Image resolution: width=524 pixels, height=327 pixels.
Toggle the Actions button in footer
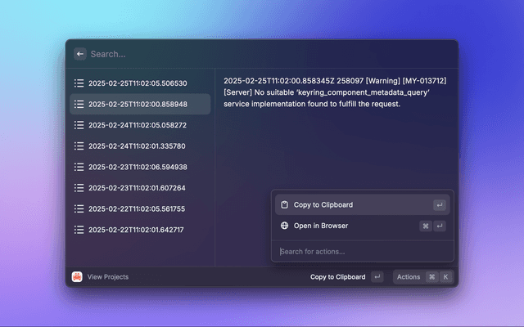pos(422,277)
